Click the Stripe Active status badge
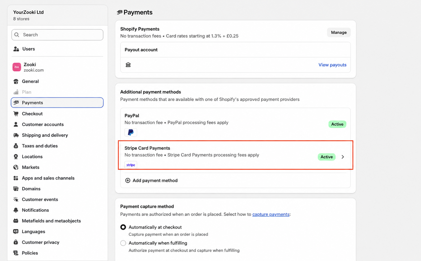Viewport: 421px width, 261px height. click(327, 157)
